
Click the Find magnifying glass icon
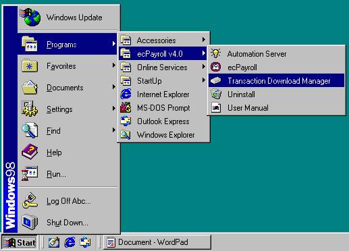pos(30,130)
